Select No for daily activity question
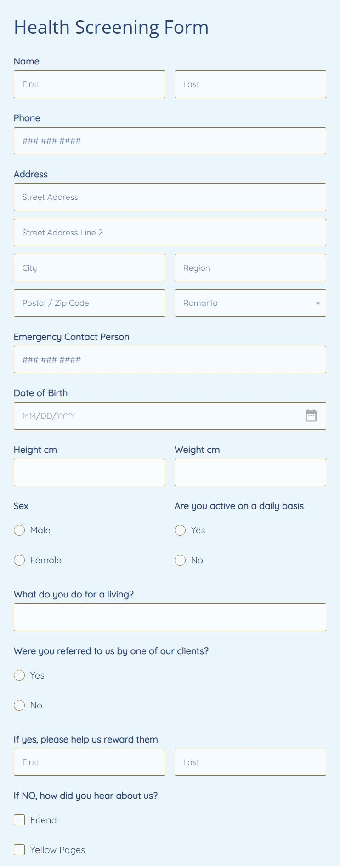 (x=180, y=560)
